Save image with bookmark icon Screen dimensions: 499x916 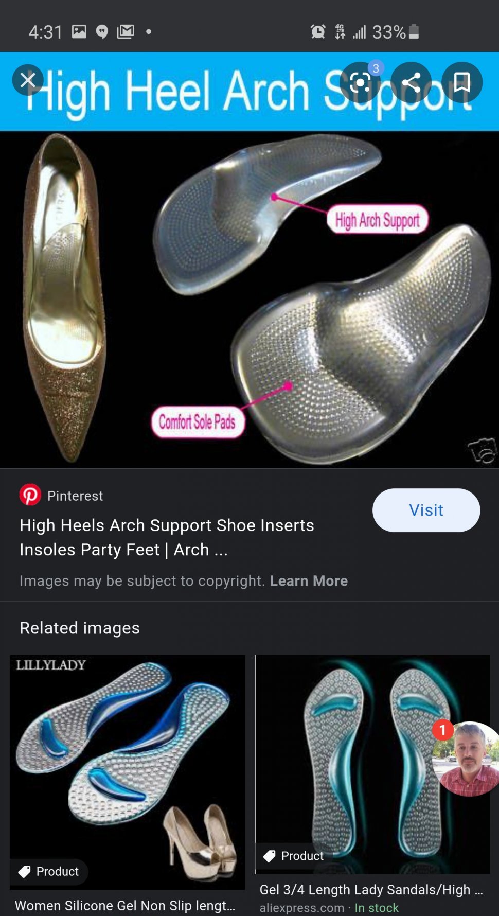[462, 82]
